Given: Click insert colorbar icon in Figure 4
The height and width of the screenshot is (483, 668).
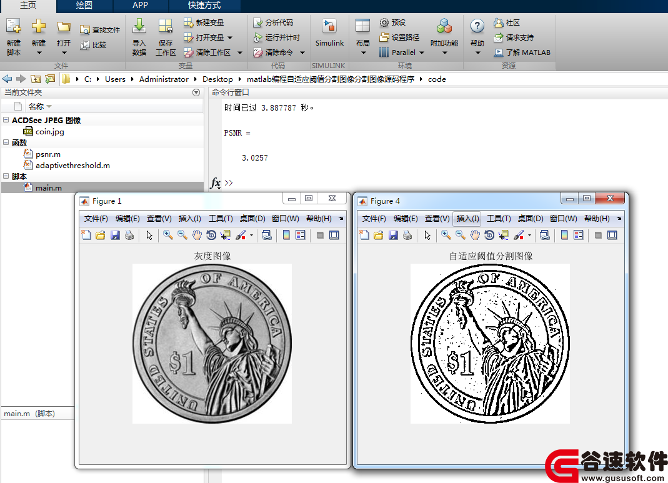Looking at the screenshot, I should pos(564,235).
